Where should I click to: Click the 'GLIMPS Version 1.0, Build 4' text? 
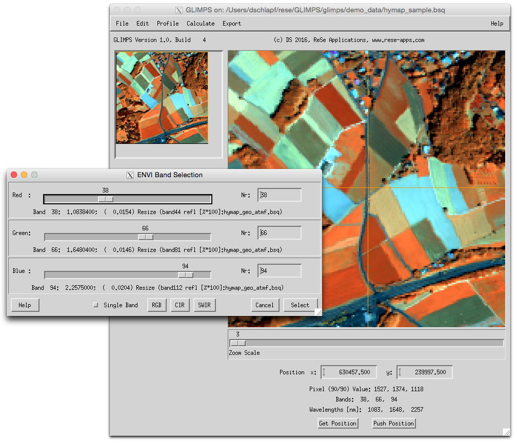coord(160,40)
